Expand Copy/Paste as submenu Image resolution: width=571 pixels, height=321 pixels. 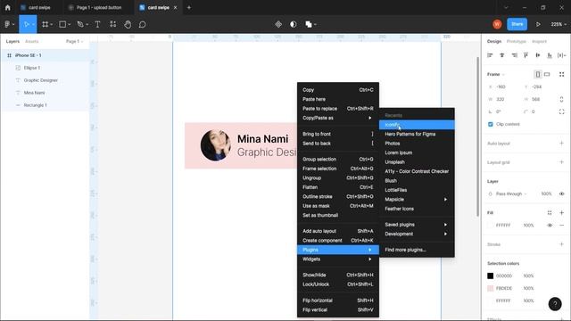click(338, 118)
